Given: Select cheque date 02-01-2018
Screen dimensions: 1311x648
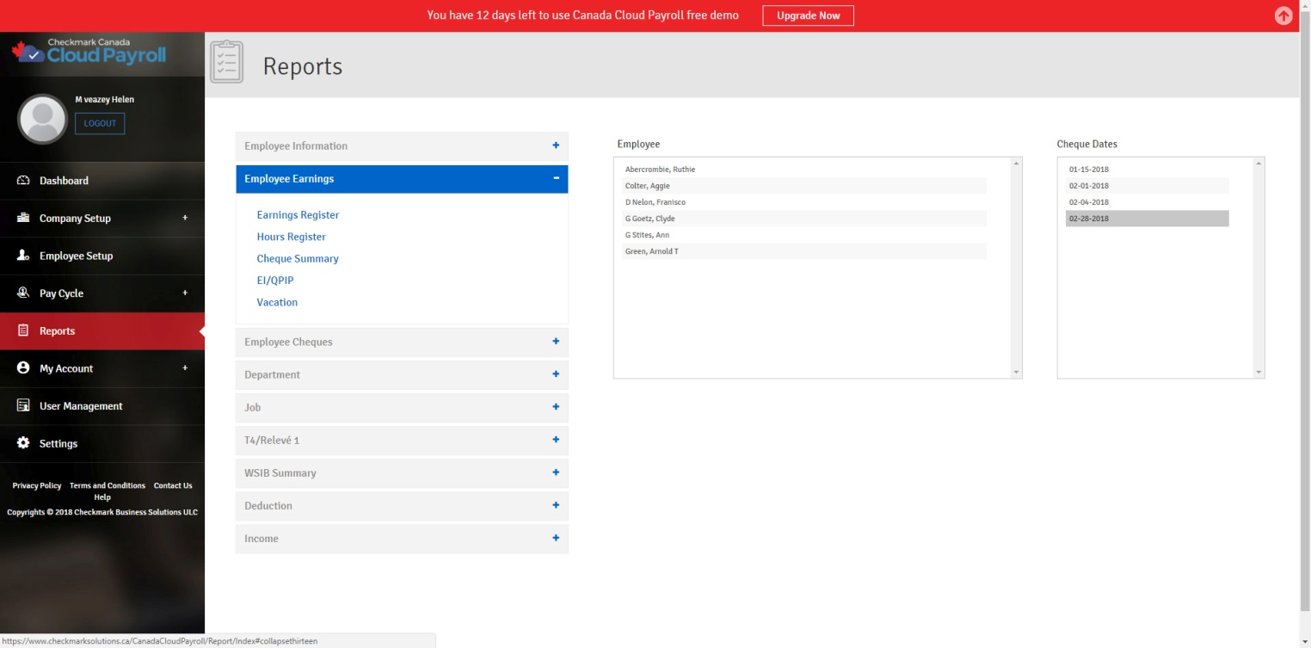Looking at the screenshot, I should 1088,186.
